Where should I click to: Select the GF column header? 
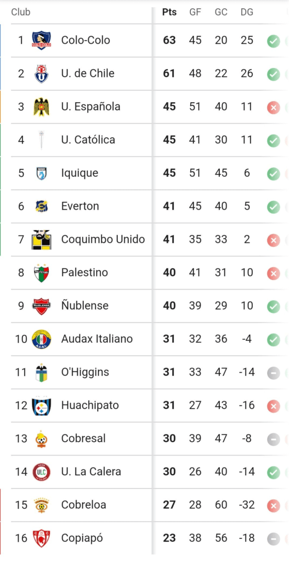click(x=195, y=12)
